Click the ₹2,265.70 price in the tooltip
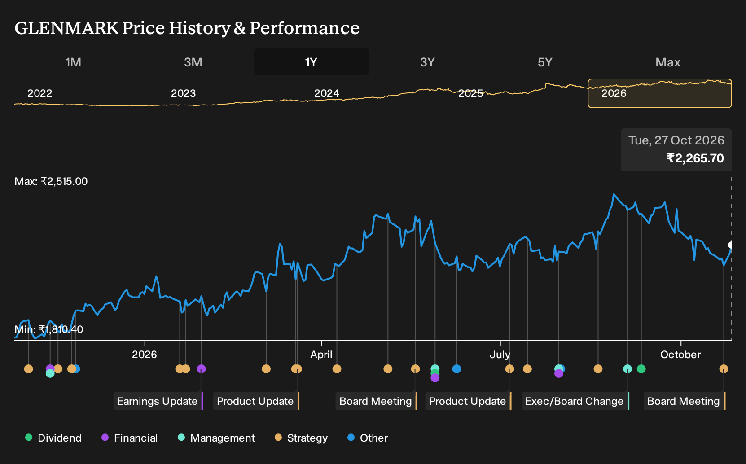The width and height of the screenshot is (746, 464). 695,158
